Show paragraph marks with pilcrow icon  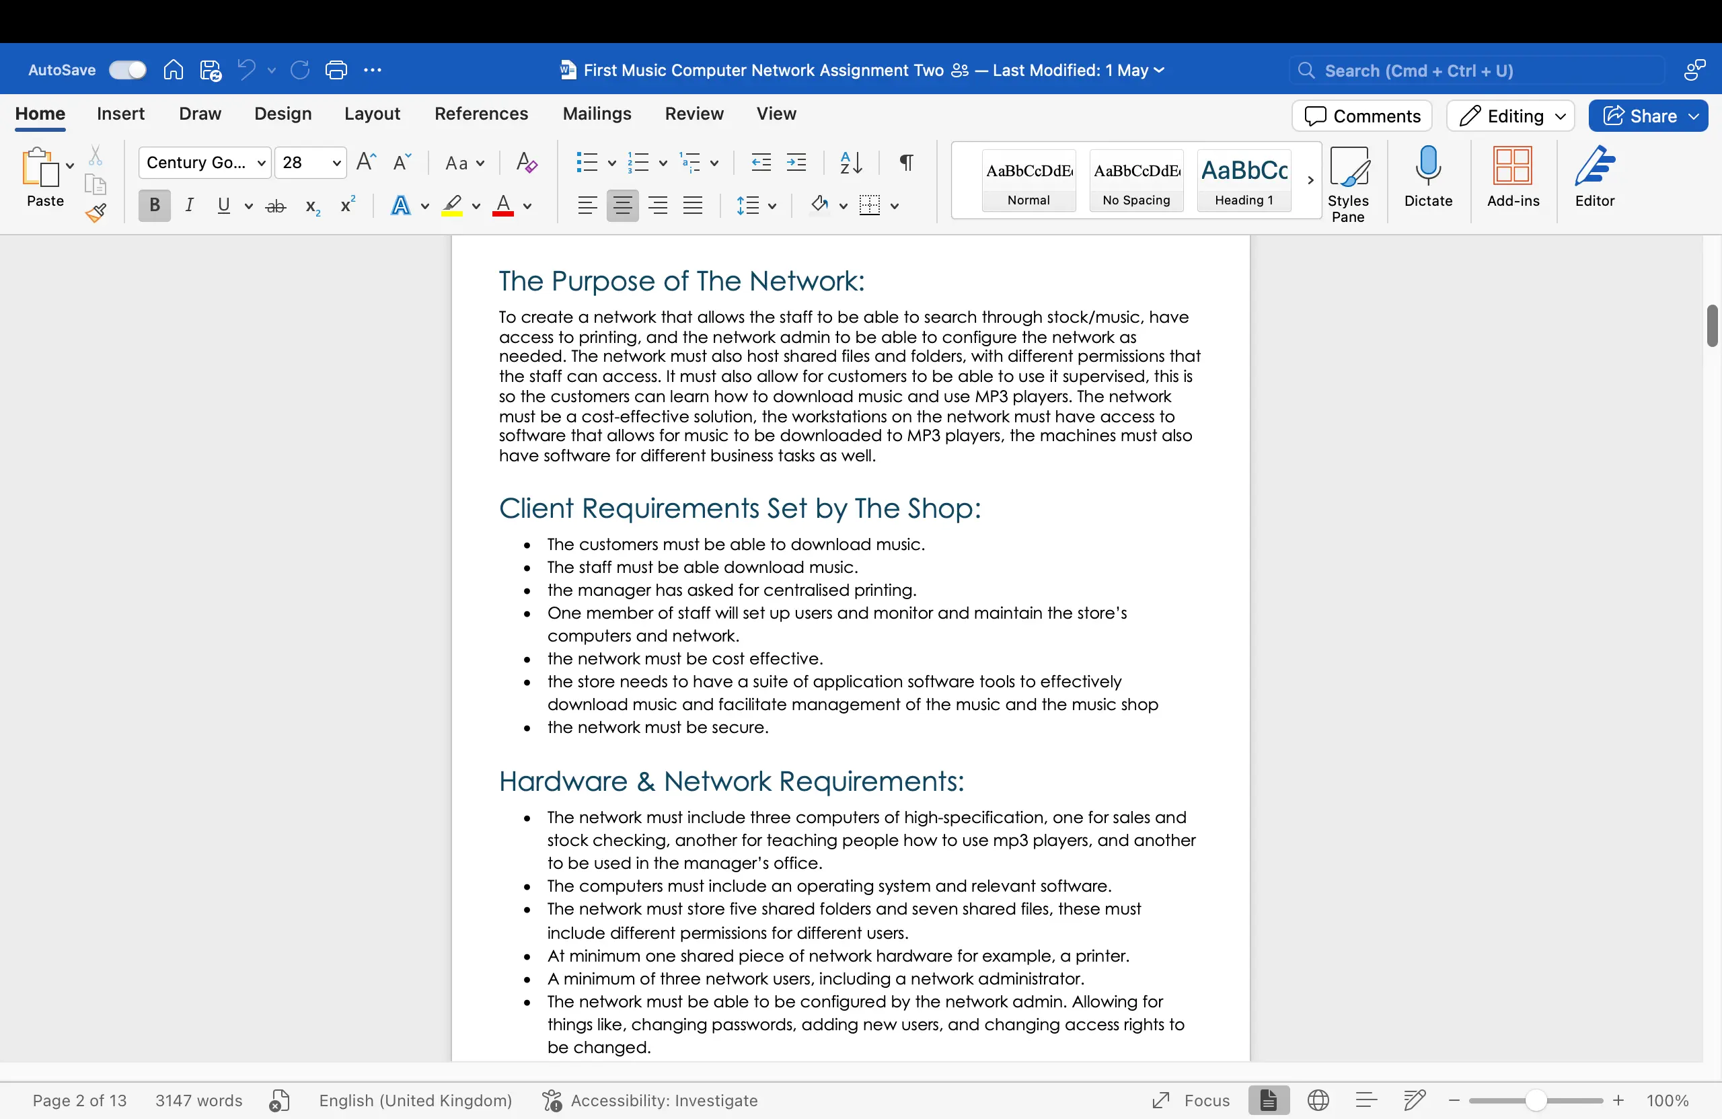tap(906, 163)
